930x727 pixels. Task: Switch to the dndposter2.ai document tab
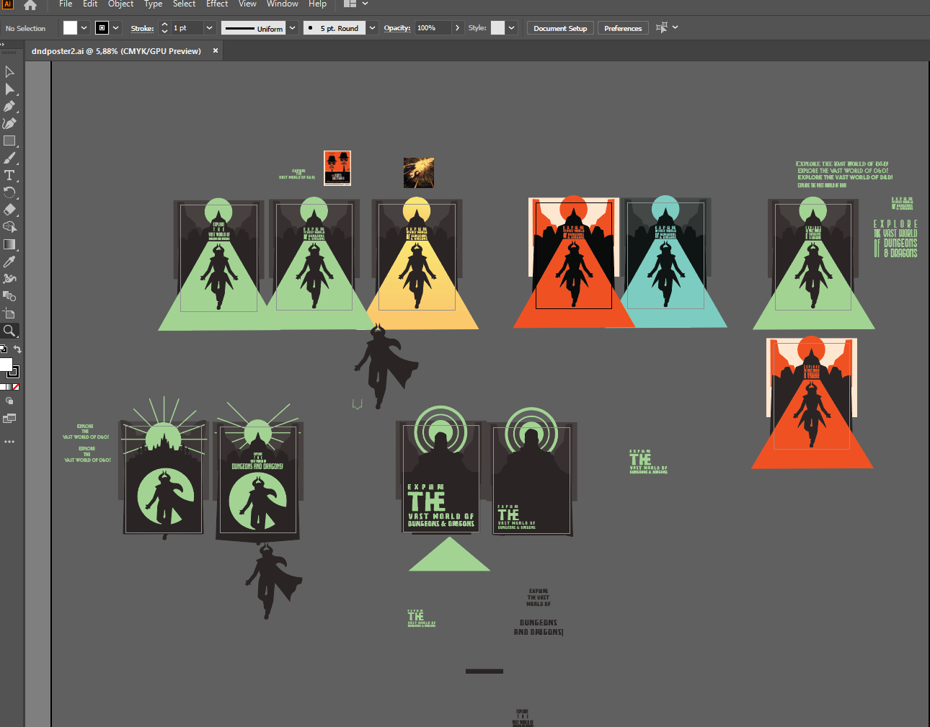coord(116,51)
